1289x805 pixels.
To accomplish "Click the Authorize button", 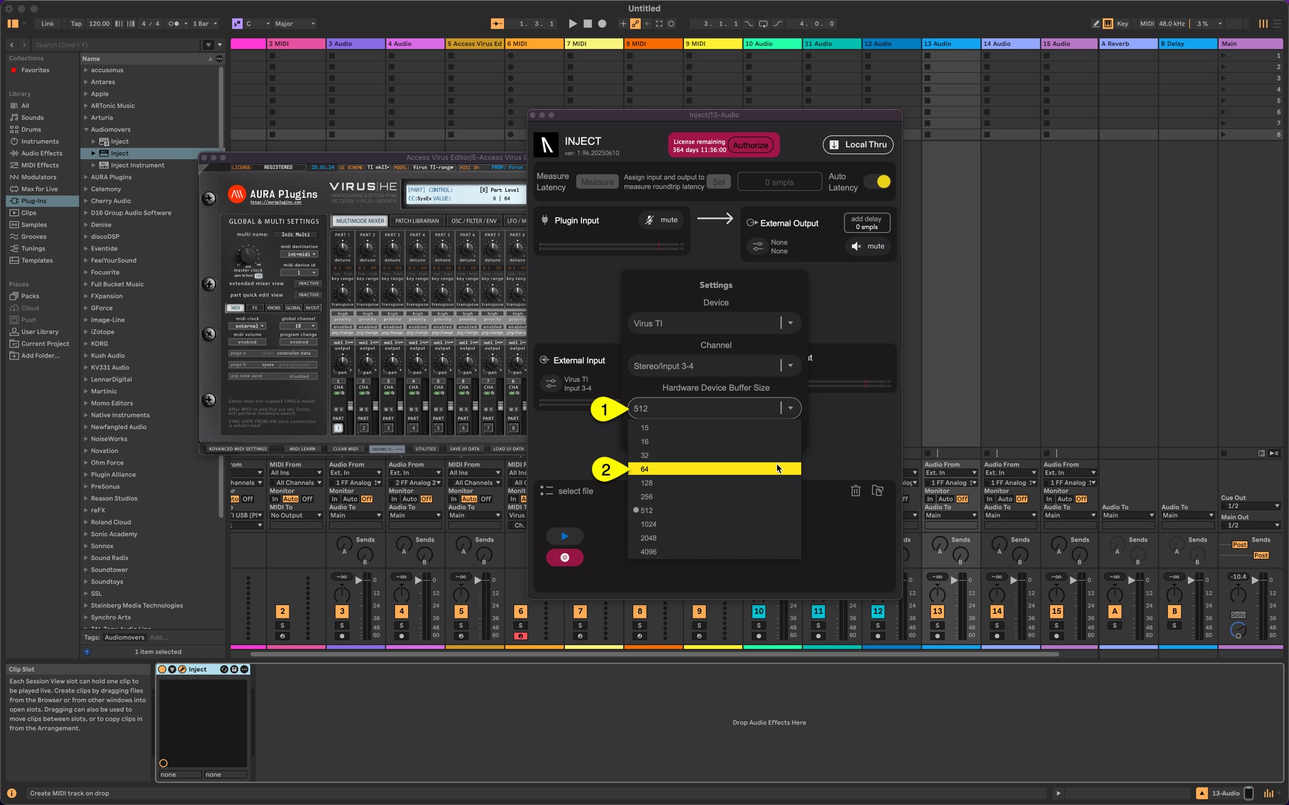I will click(750, 145).
